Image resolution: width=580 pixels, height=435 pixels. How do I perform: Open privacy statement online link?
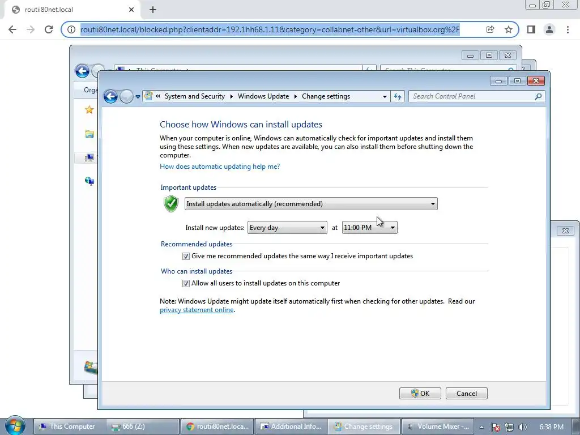coord(197,310)
